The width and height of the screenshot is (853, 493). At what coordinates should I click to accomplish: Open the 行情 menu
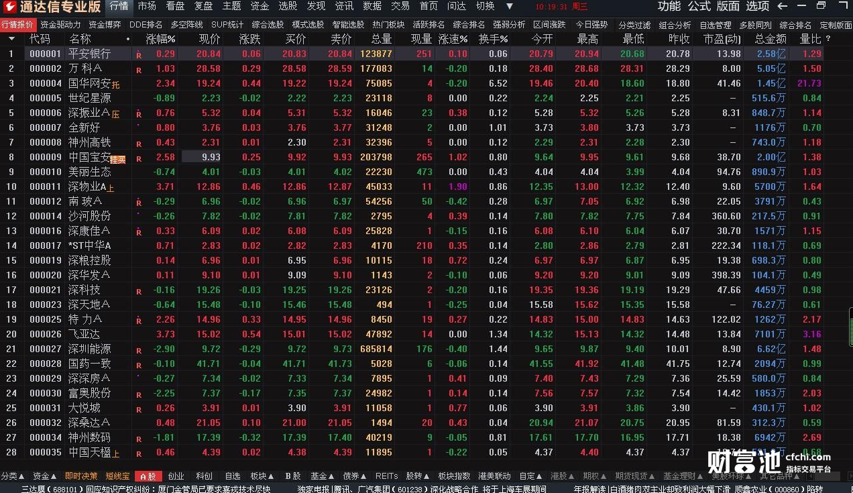[x=119, y=6]
